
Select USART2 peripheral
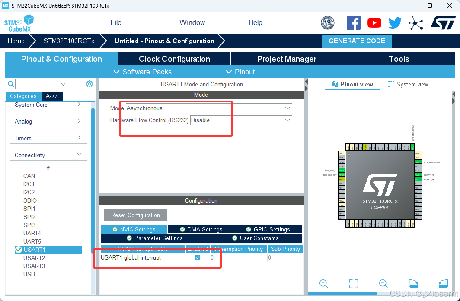pos(34,258)
